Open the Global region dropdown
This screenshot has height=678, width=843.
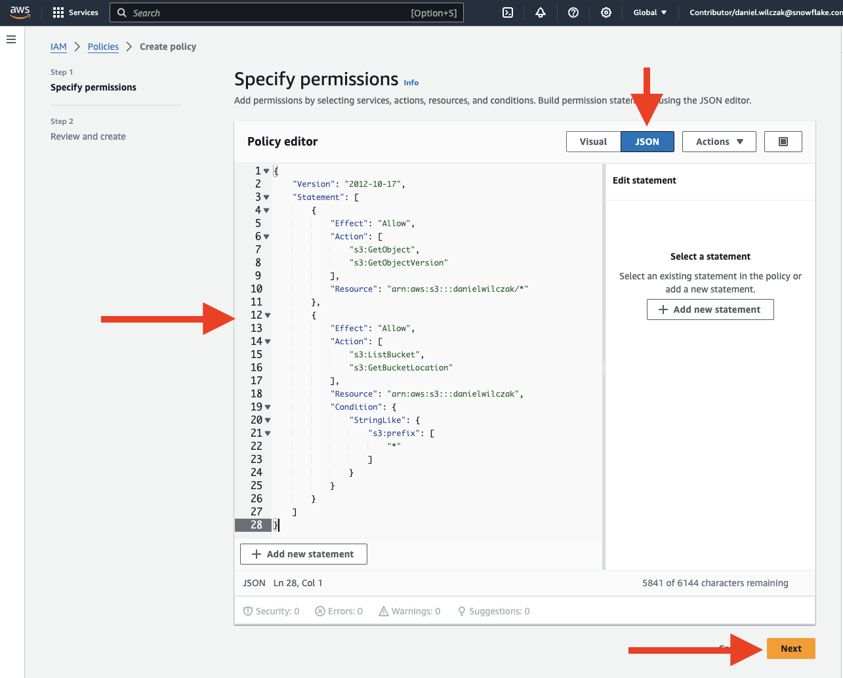click(649, 12)
